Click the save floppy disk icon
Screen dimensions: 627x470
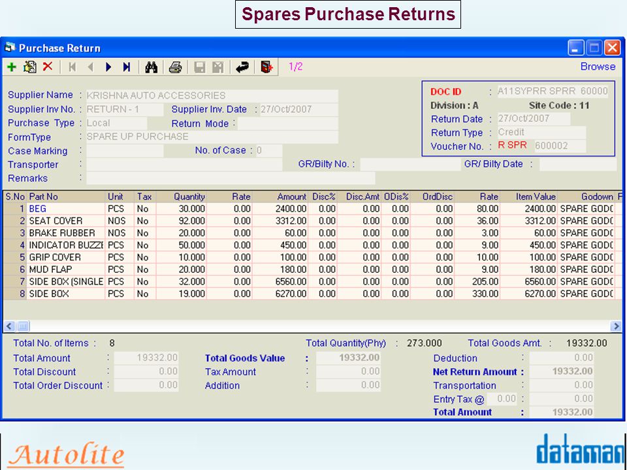tap(200, 67)
